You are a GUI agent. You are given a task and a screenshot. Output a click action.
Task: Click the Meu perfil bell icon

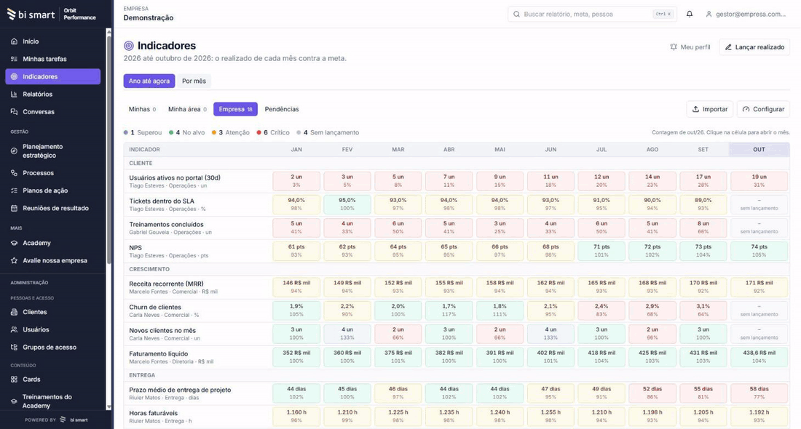[674, 47]
